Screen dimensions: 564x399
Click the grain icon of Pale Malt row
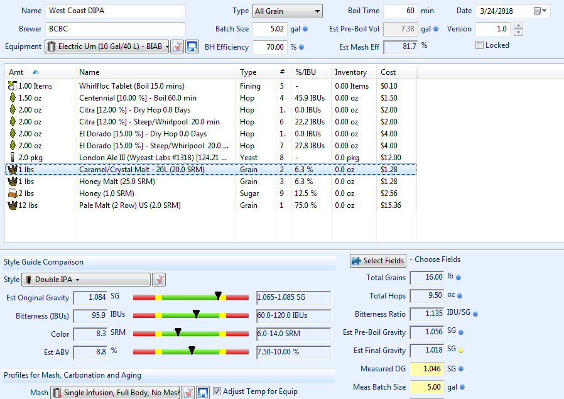13,205
